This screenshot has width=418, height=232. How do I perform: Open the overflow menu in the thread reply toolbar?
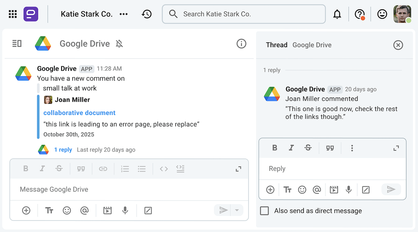[352, 148]
